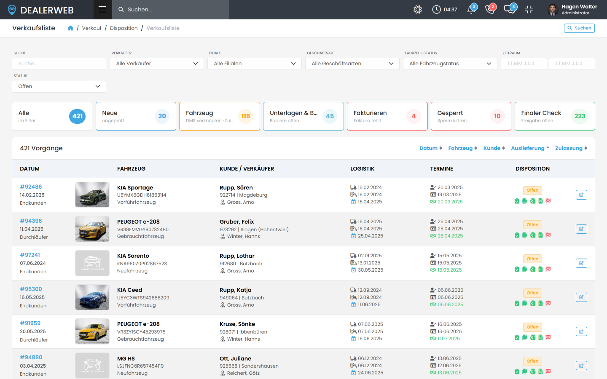This screenshot has width=607, height=379.
Task: Open the Alle Geschäftsarten dropdown
Action: [352, 64]
